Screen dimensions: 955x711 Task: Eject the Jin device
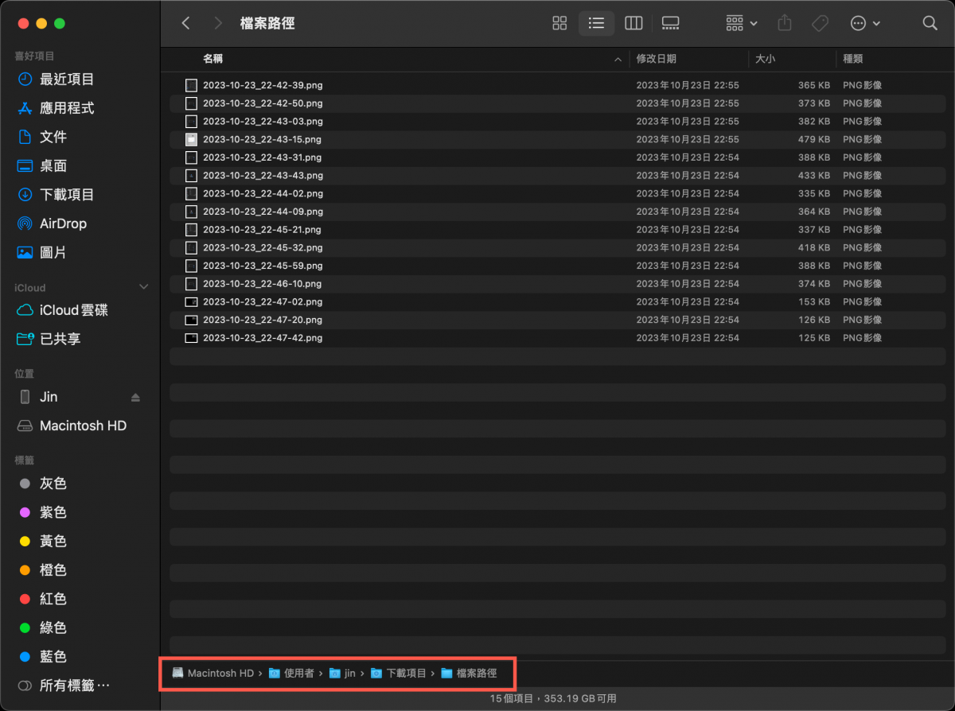[x=135, y=397]
